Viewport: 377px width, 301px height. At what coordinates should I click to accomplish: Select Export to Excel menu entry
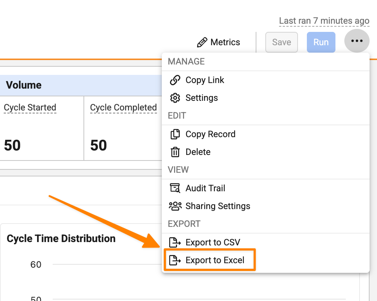[x=266, y=260]
